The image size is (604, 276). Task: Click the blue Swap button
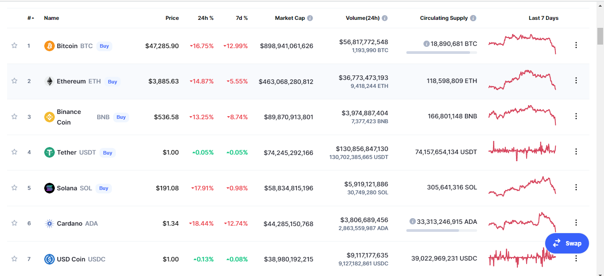pos(567,243)
